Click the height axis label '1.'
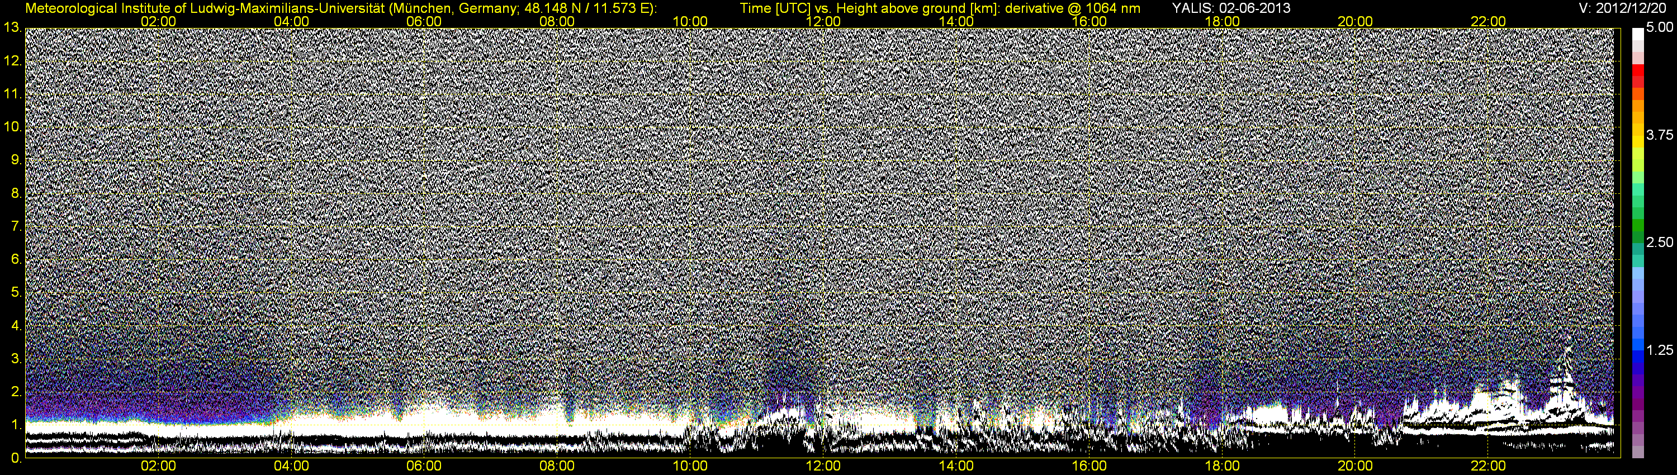 click(x=17, y=425)
